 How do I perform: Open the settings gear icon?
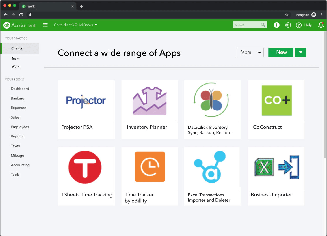click(x=288, y=25)
